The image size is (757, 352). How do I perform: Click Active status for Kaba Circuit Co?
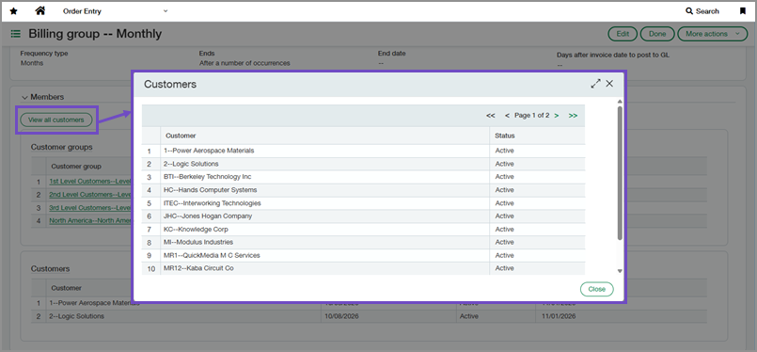point(504,268)
